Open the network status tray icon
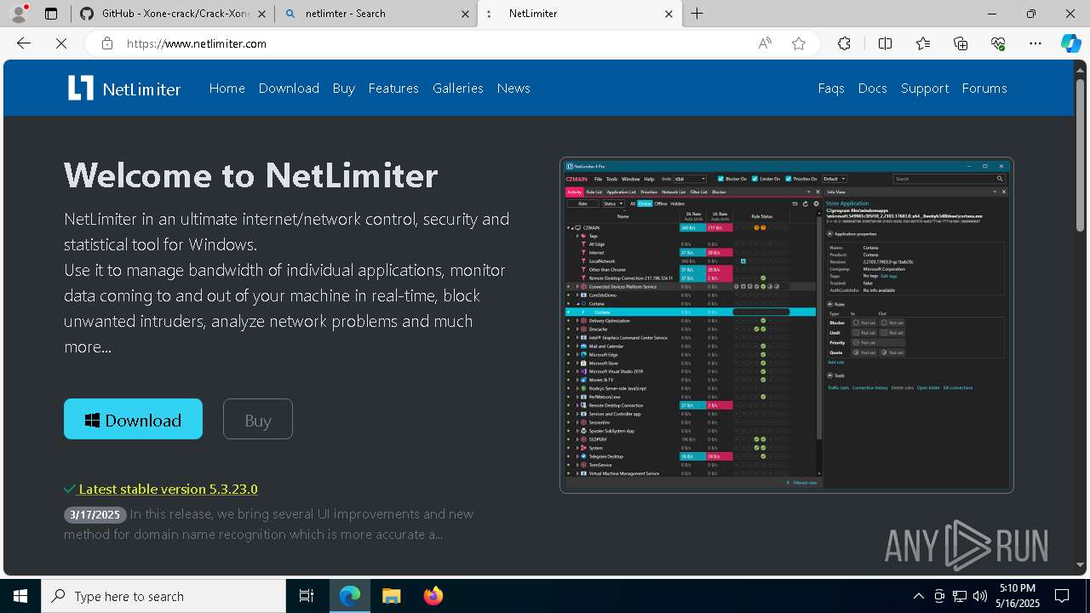This screenshot has height=613, width=1090. tap(959, 596)
